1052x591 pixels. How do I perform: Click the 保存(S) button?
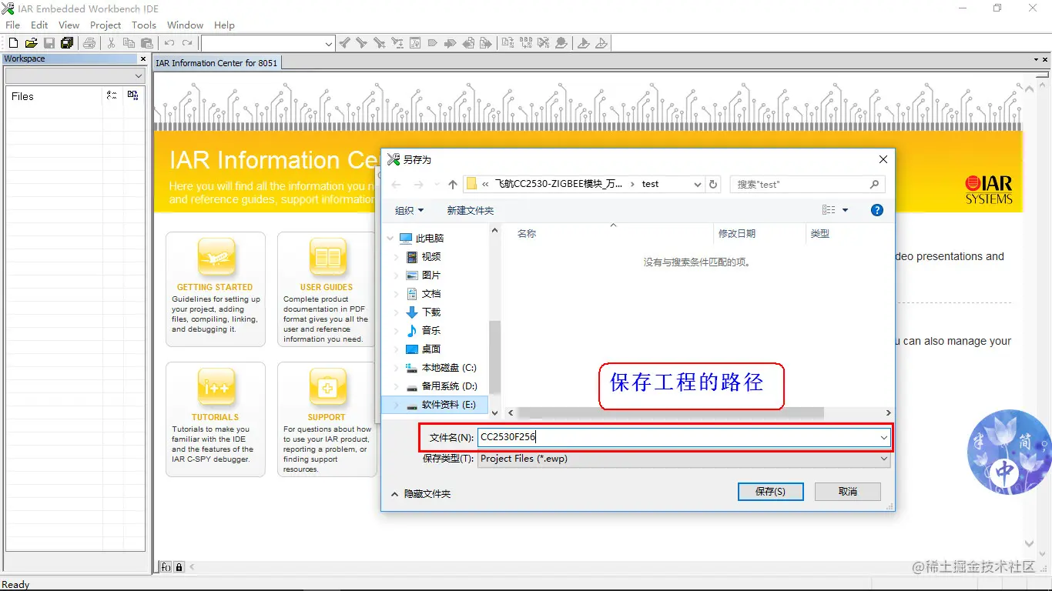(770, 491)
